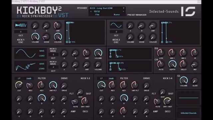Viewport: 213px width, 120px height.
Task: Click the Name option under the preset display
Action: click(x=117, y=15)
